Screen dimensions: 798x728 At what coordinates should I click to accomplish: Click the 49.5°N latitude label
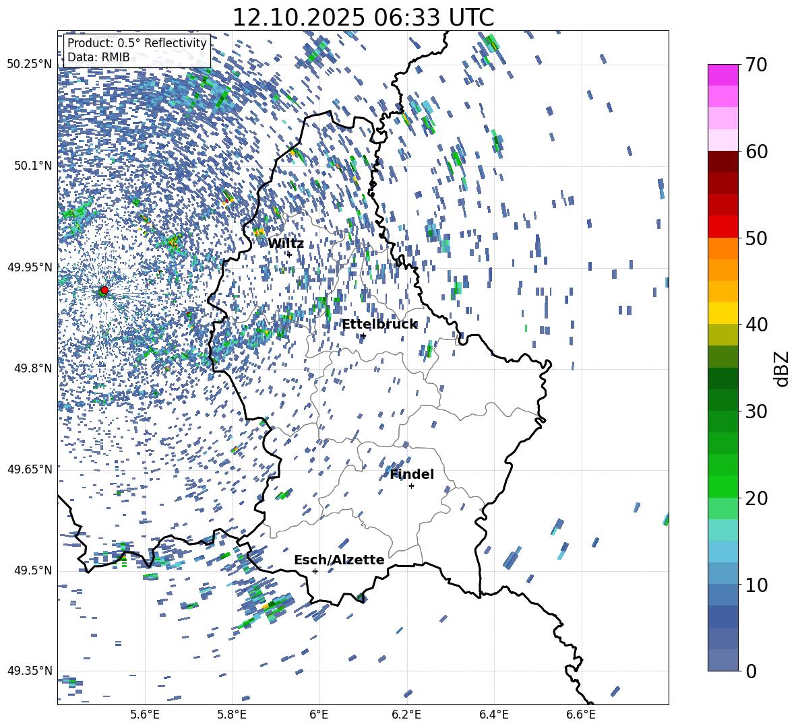coord(32,570)
